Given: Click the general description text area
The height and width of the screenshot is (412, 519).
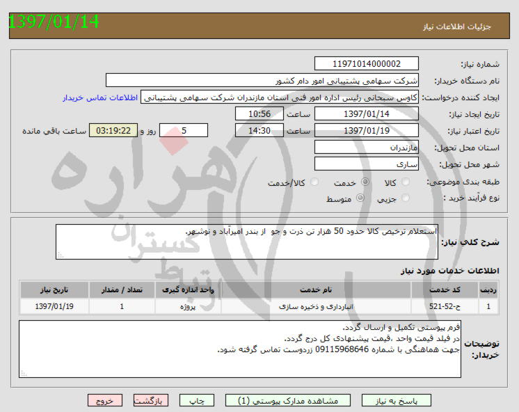Looking at the screenshot, I should pyautogui.click(x=247, y=241).
